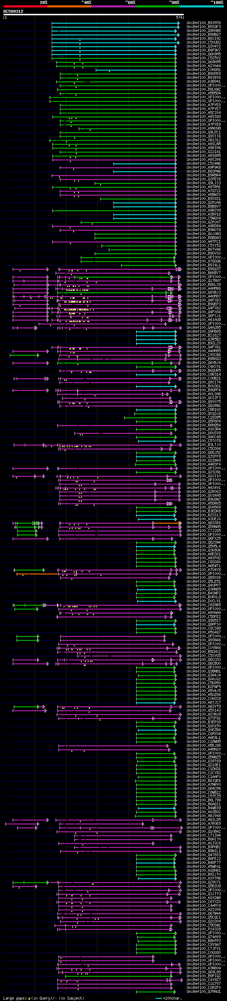Select label UniRef100_C5X4N6

click(x=204, y=163)
